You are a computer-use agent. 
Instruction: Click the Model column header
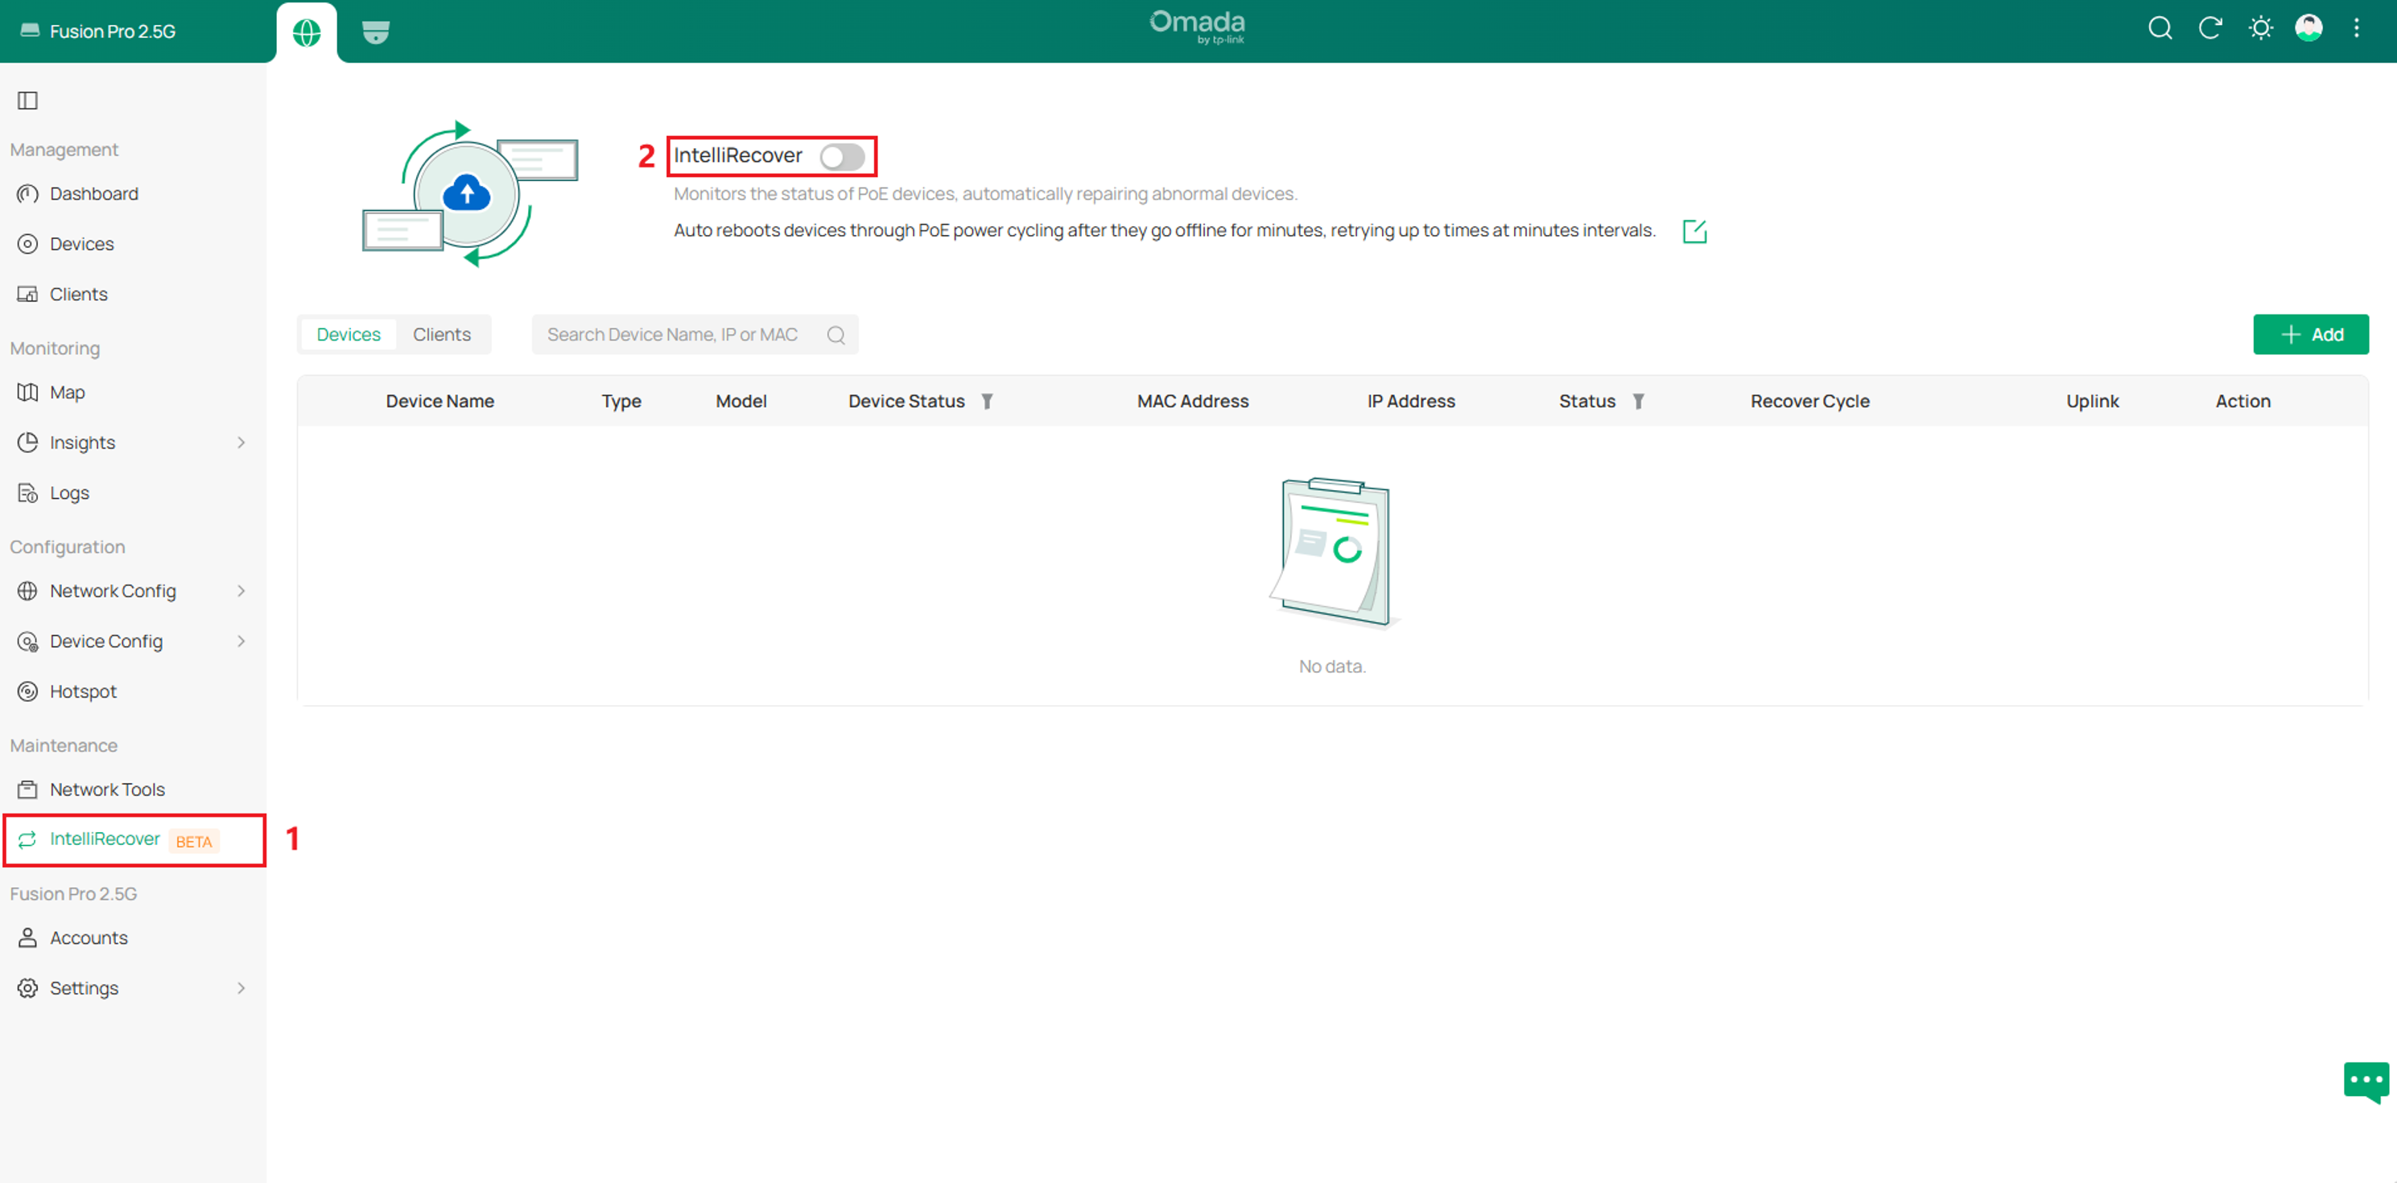pos(741,401)
